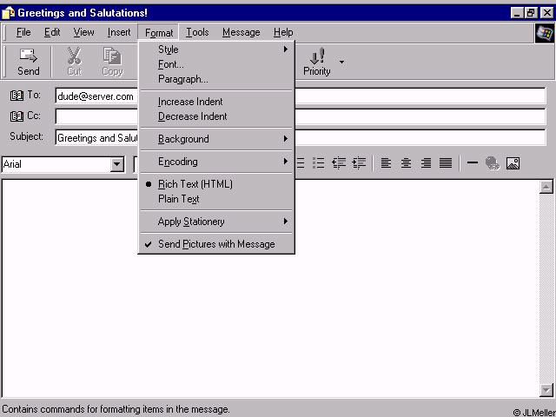
Task: Select the Plain Text format option
Action: pos(178,199)
